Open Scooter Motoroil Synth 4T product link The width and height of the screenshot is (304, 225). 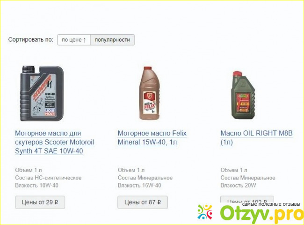pyautogui.click(x=54, y=142)
